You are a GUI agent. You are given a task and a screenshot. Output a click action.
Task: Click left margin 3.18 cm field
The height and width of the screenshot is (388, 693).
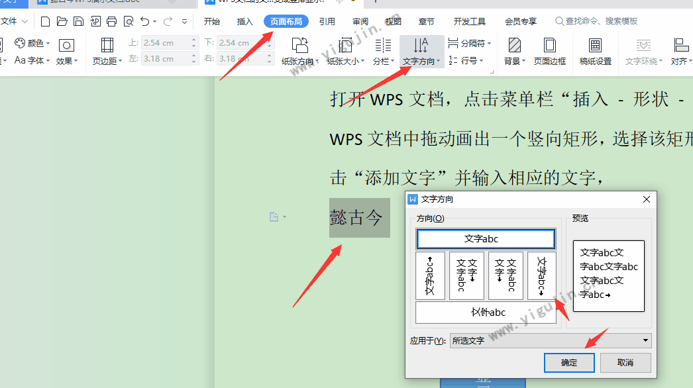pos(166,59)
